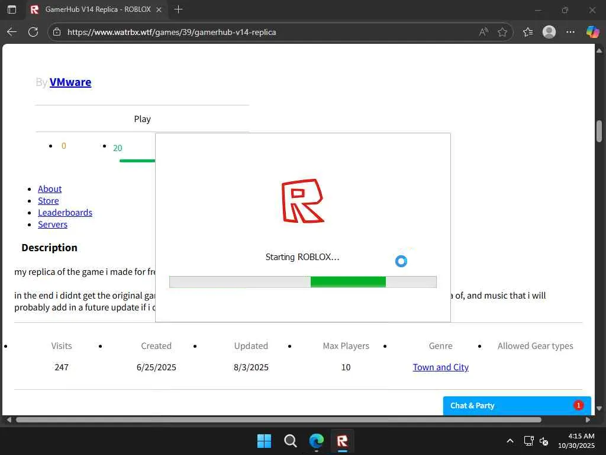Close the GamerHub V14 Replica tab

pos(159,10)
